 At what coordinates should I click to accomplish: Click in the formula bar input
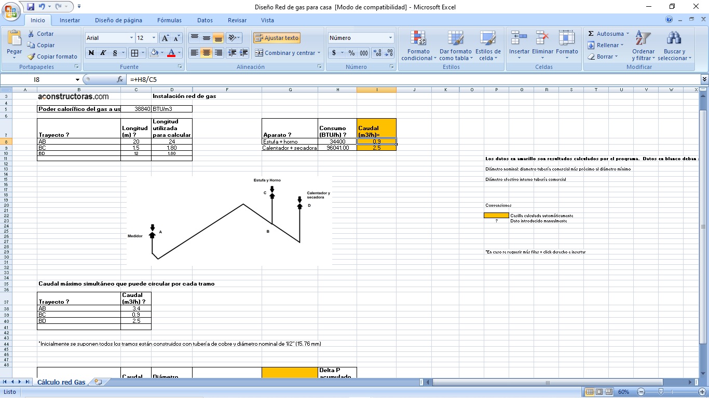point(413,79)
